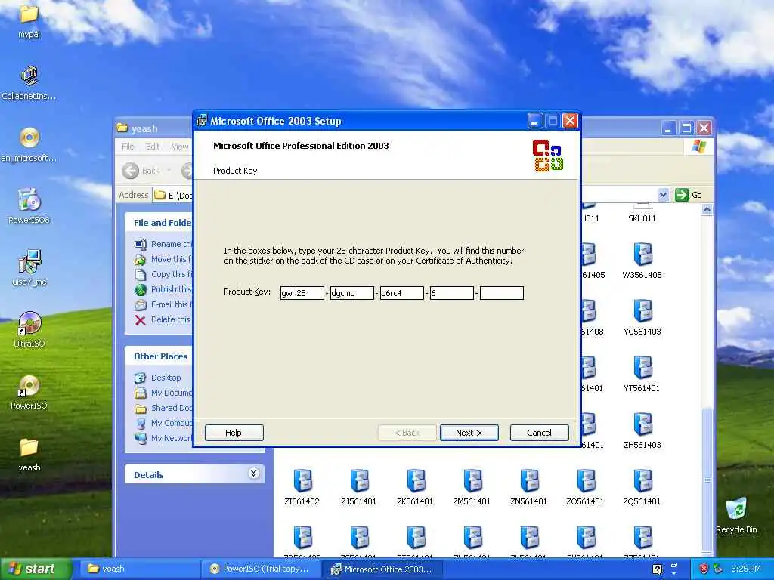774x580 pixels.
Task: Click the third product key box containing p6rc4
Action: (402, 293)
